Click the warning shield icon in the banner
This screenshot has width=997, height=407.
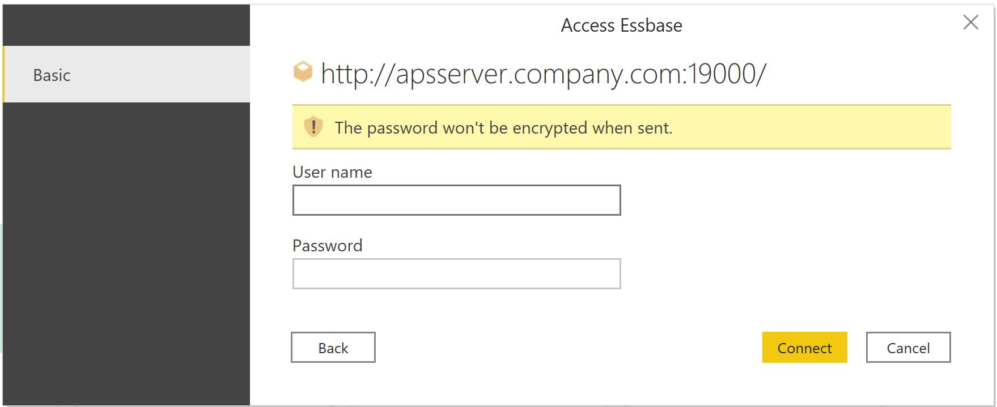coord(313,127)
